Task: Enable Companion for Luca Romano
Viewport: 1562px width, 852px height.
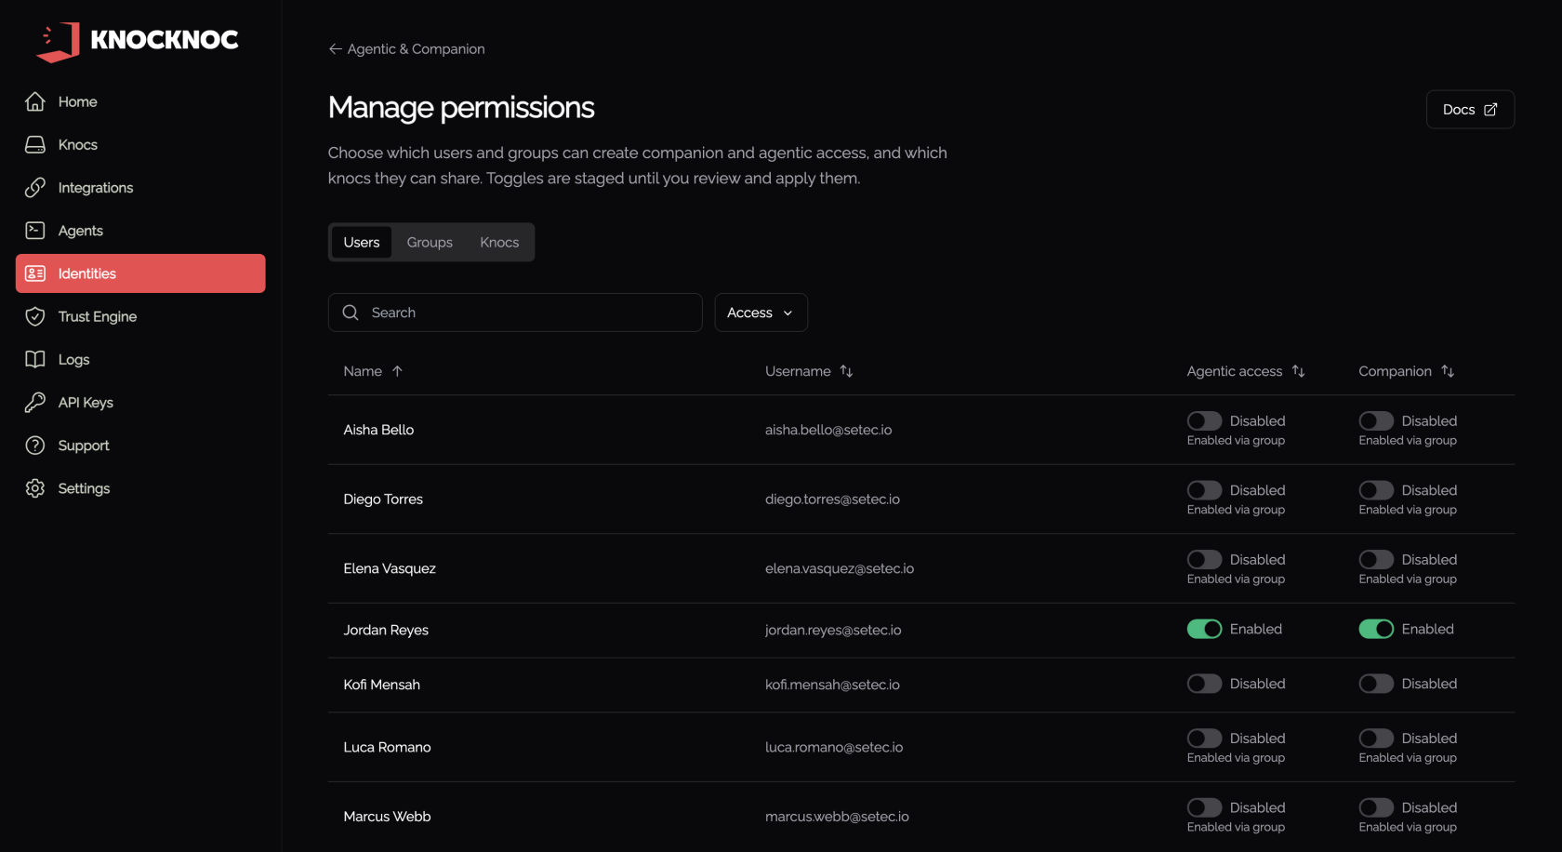Action: click(1376, 739)
